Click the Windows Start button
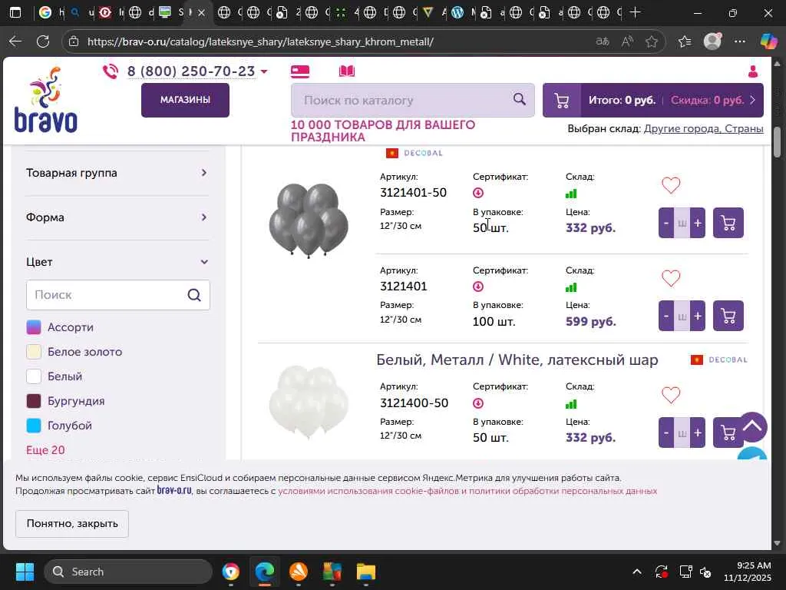 (x=25, y=572)
